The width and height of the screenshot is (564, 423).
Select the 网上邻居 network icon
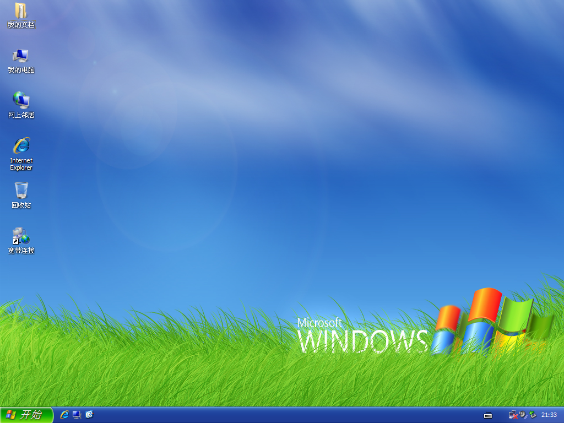(21, 100)
